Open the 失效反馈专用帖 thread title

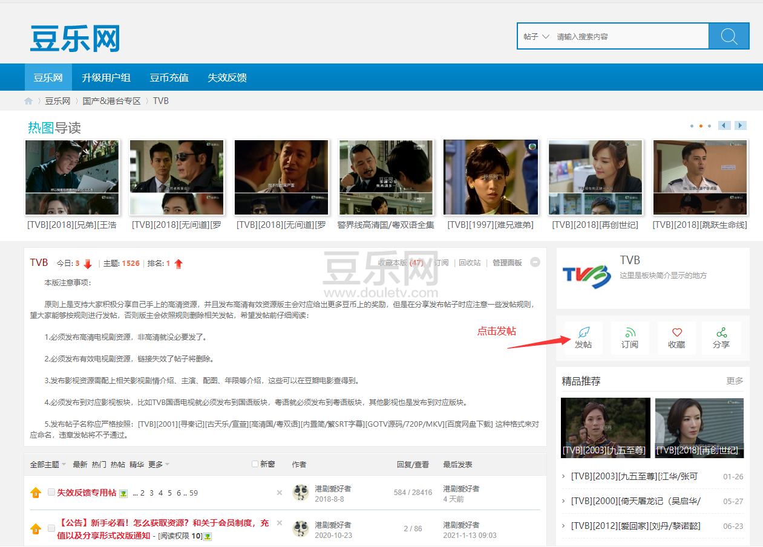point(87,493)
